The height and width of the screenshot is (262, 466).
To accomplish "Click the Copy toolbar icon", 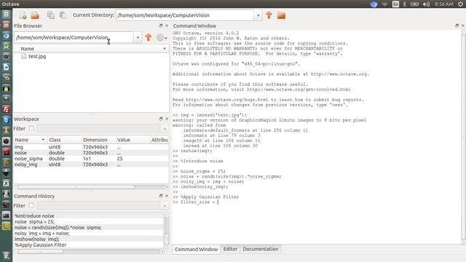I will tap(51, 15).
